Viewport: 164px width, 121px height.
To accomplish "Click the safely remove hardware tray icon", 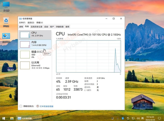I will pos(128,118).
